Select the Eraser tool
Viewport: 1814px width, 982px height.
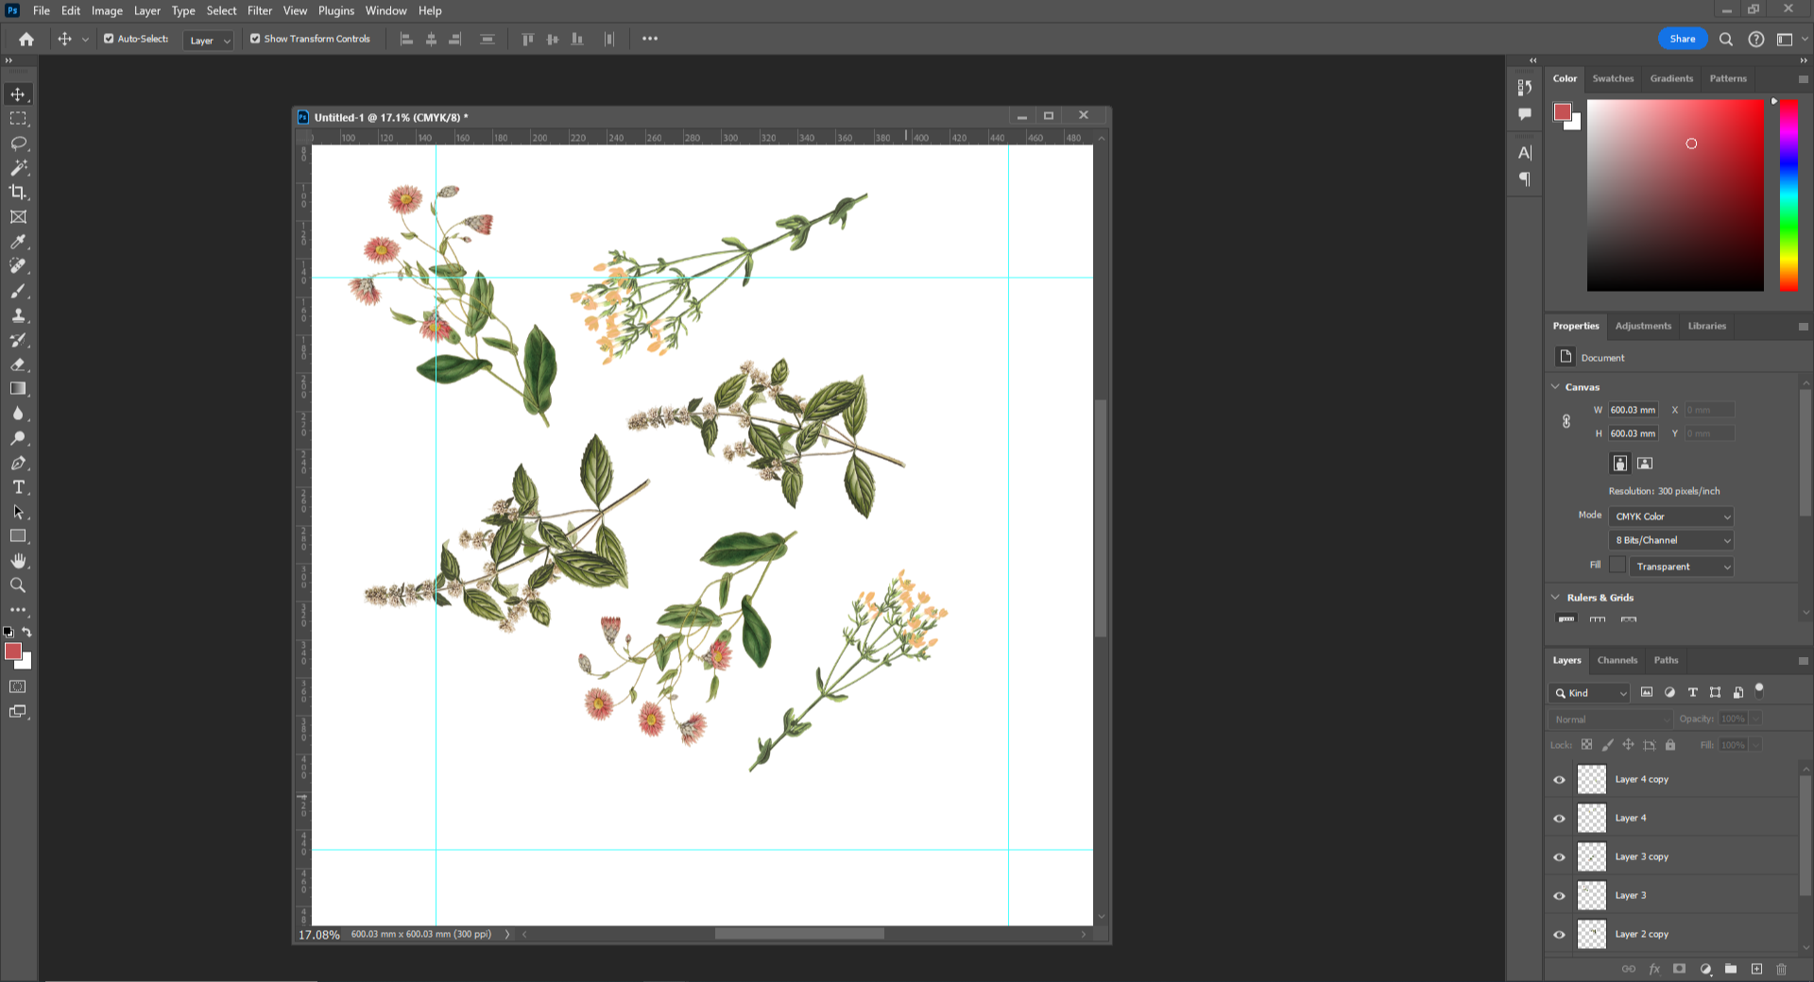[18, 364]
